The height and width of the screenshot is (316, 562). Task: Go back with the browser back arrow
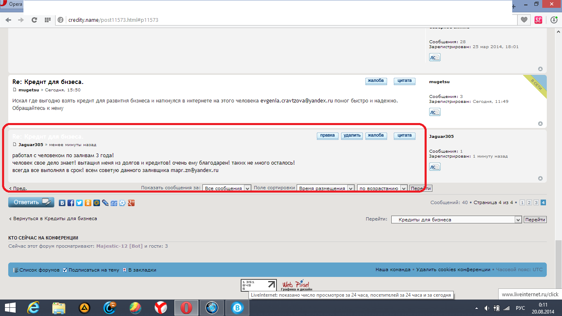(x=8, y=20)
